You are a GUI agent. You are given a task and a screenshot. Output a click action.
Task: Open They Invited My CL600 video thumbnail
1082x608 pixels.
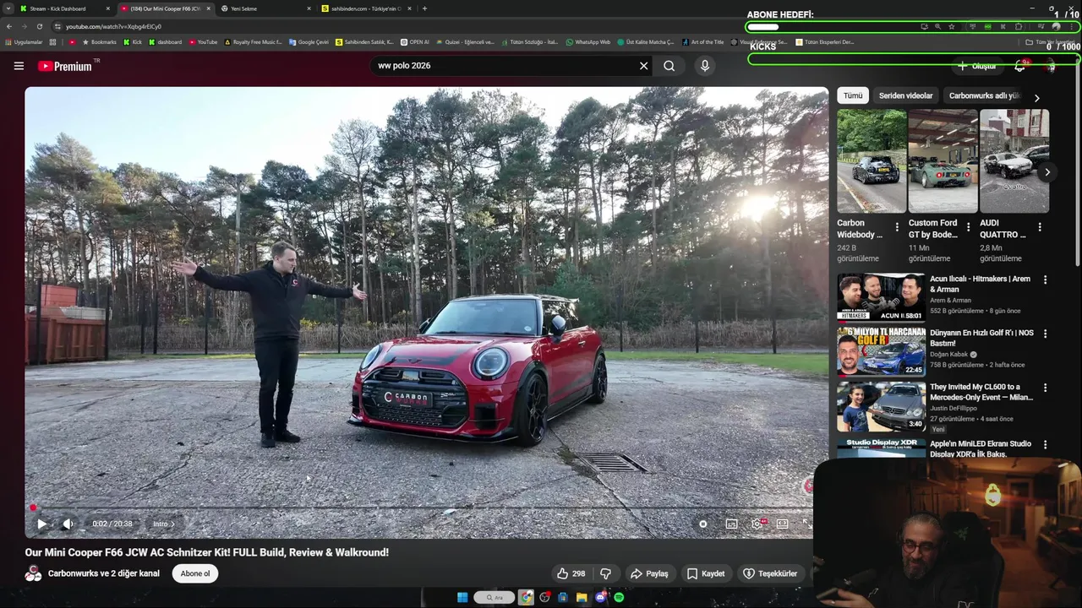click(x=882, y=406)
